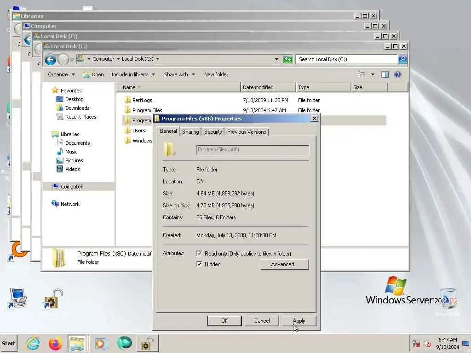
Task: Open recent pages dropdown near Forward
Action: 72,60
